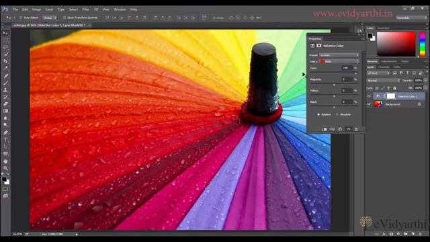Select the Gradient tool
The height and width of the screenshot is (242, 430).
click(x=5, y=111)
